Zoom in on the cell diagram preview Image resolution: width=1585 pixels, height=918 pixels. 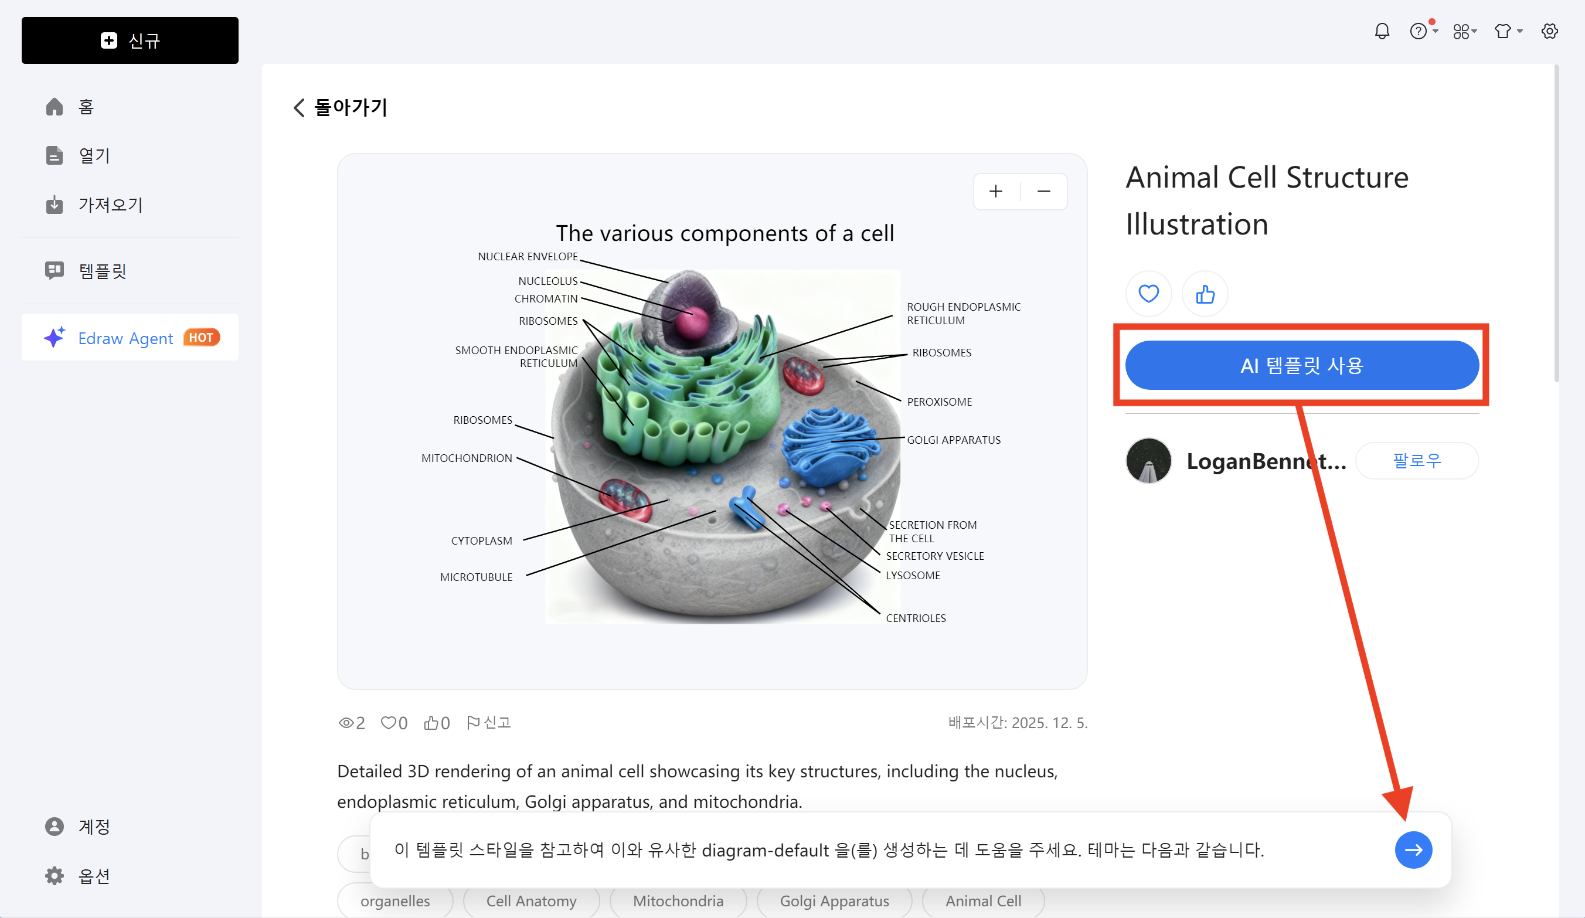click(x=996, y=191)
